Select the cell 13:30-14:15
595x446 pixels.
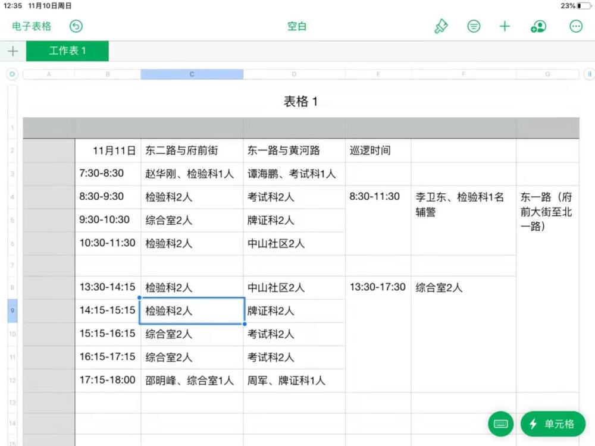coord(108,287)
